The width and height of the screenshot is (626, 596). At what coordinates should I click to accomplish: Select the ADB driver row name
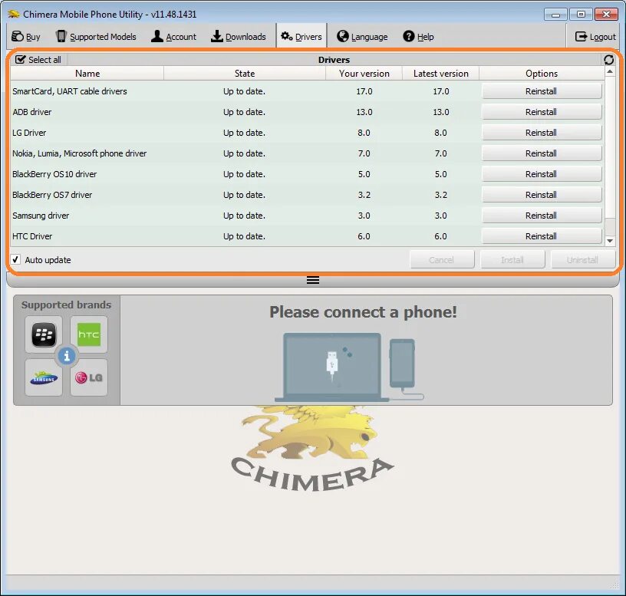32,112
